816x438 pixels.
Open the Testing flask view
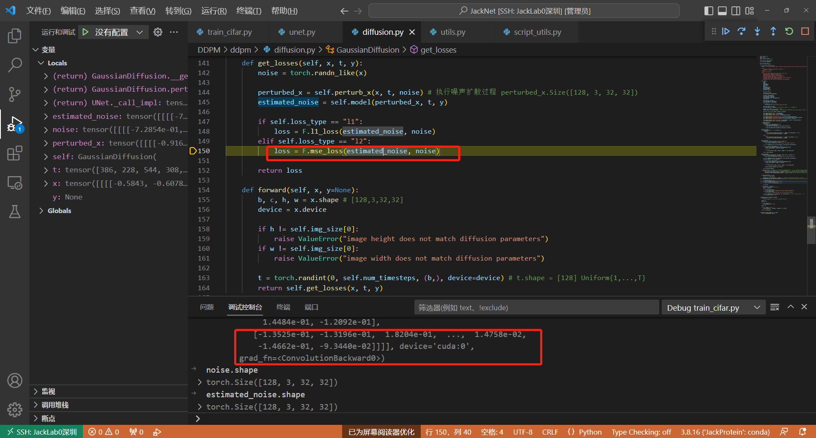pyautogui.click(x=14, y=211)
